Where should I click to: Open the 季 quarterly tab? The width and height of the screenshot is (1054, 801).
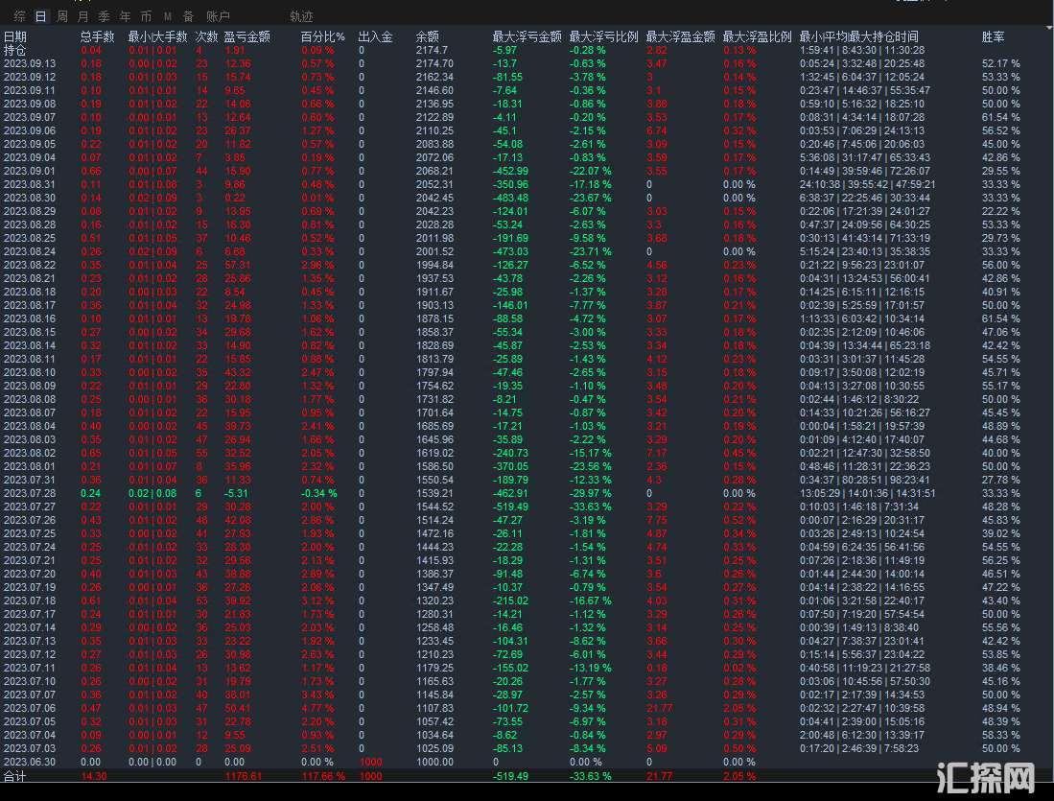(x=105, y=16)
